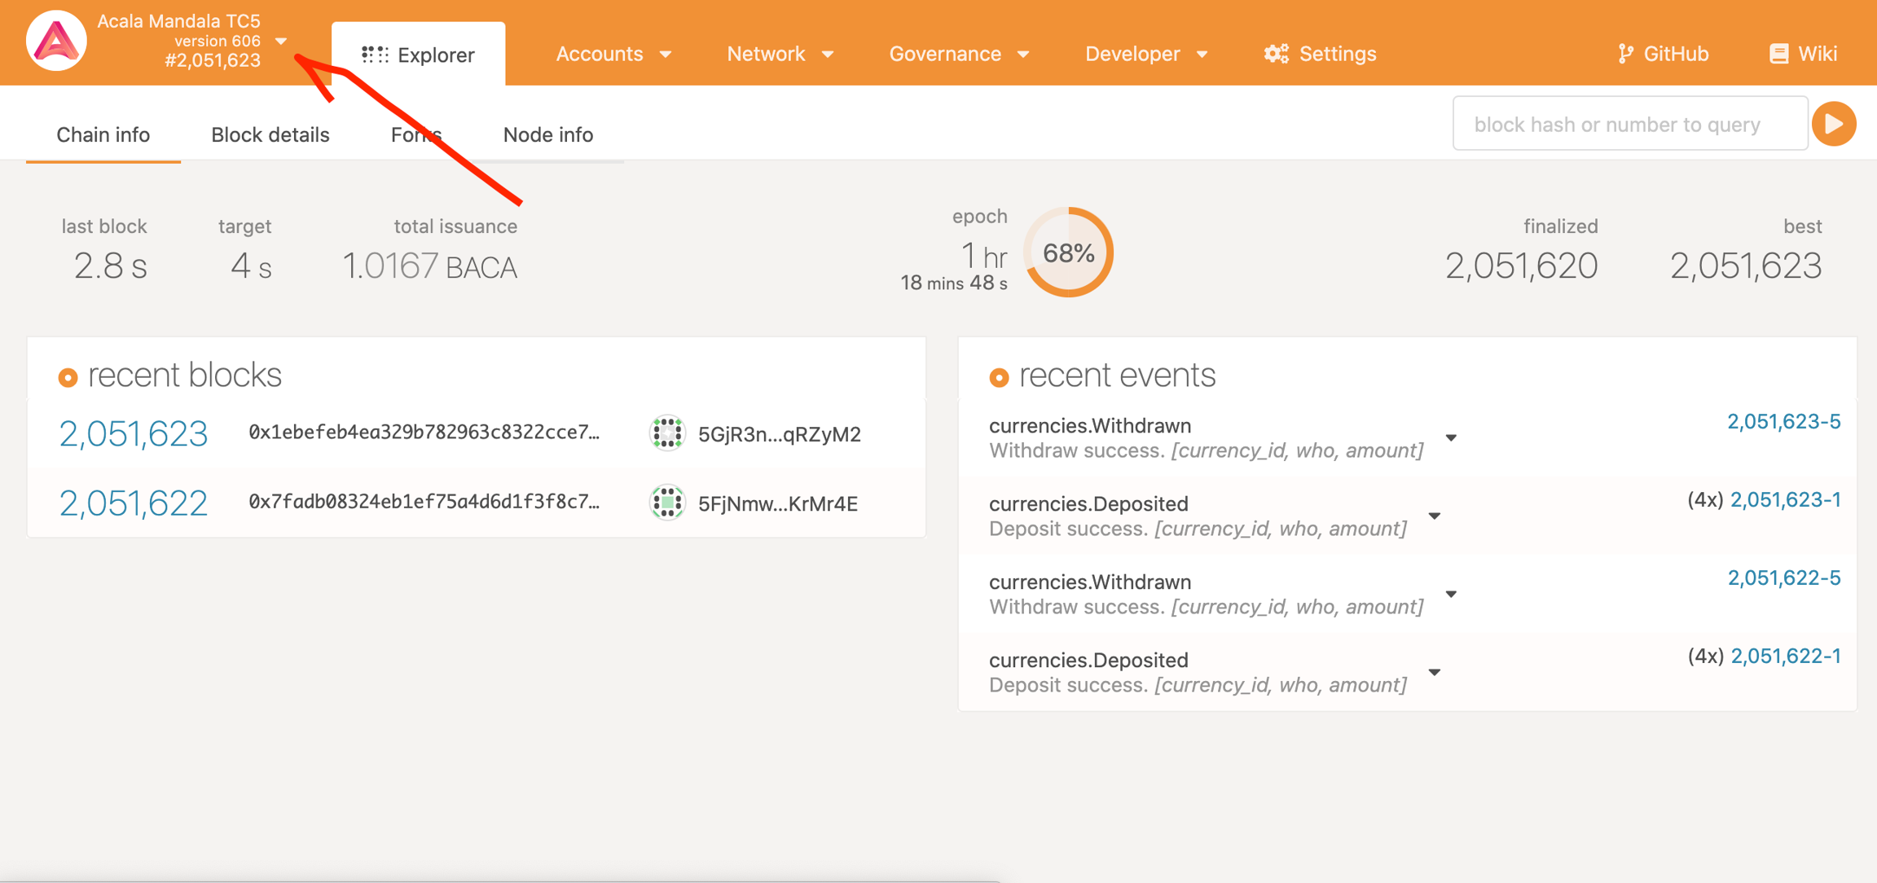Click the Wiki book icon
This screenshot has height=883, width=1877.
(x=1778, y=54)
